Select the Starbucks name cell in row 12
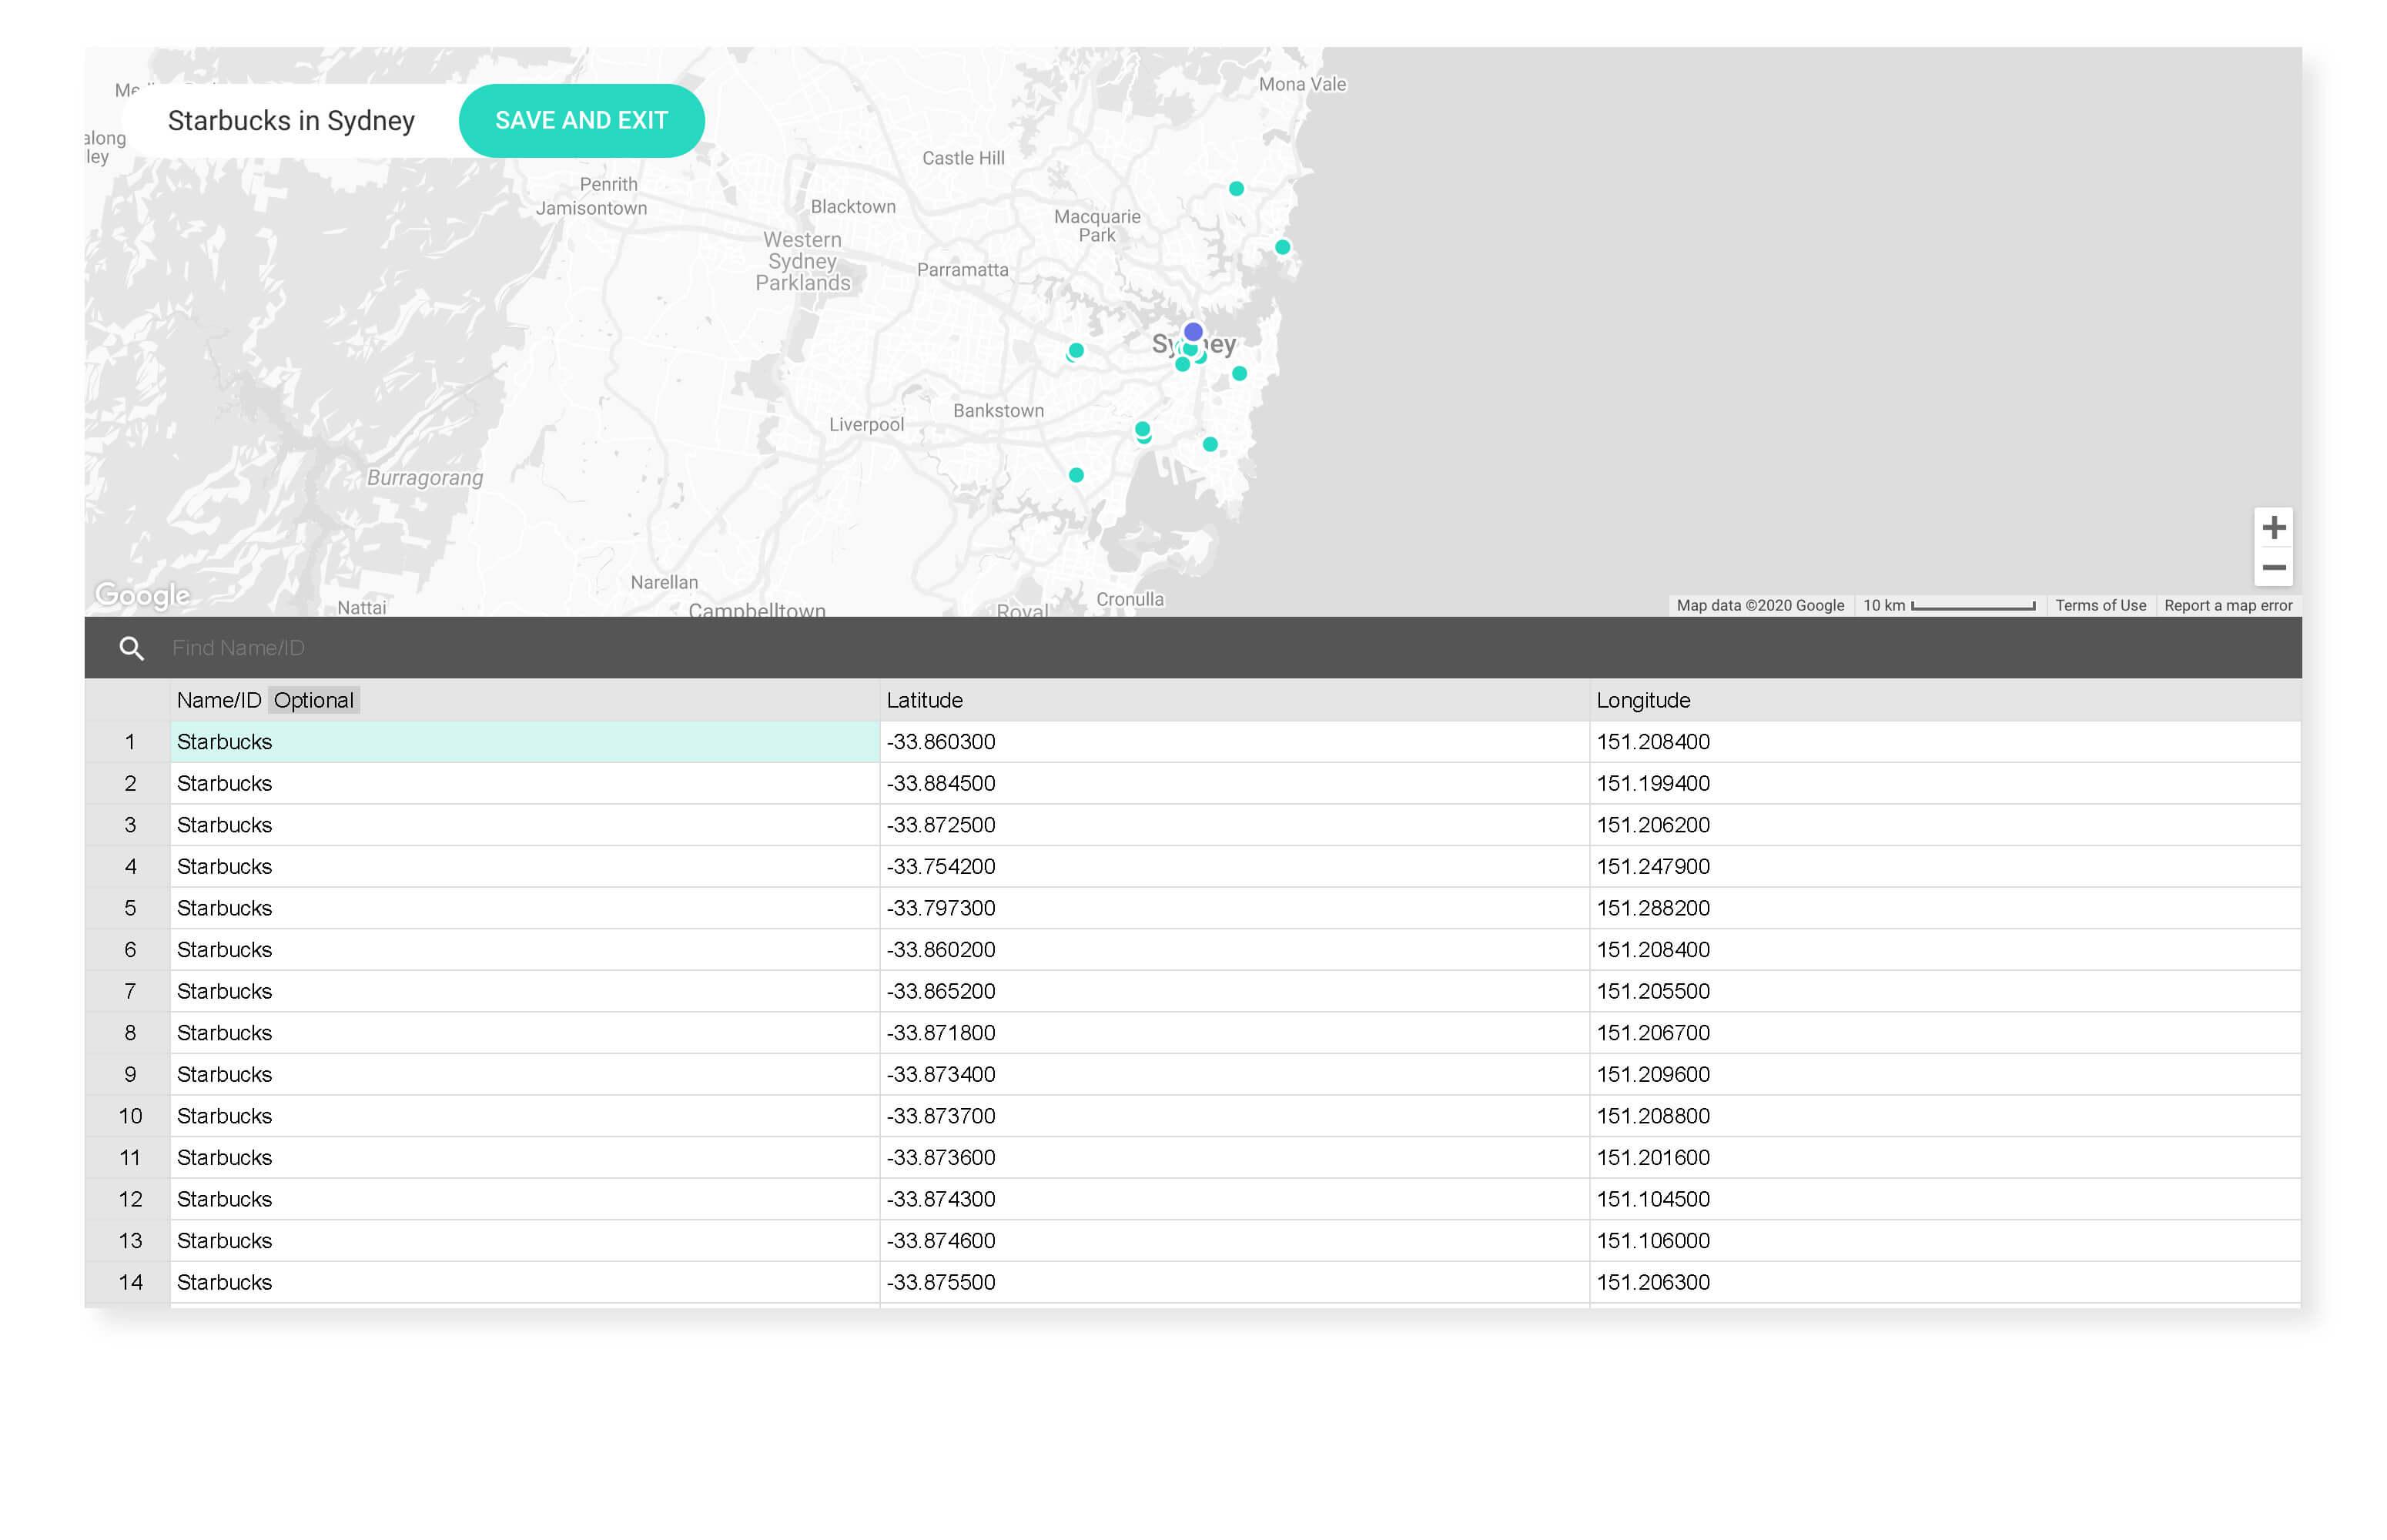Viewport: 2387px width, 1540px height. [x=525, y=1199]
